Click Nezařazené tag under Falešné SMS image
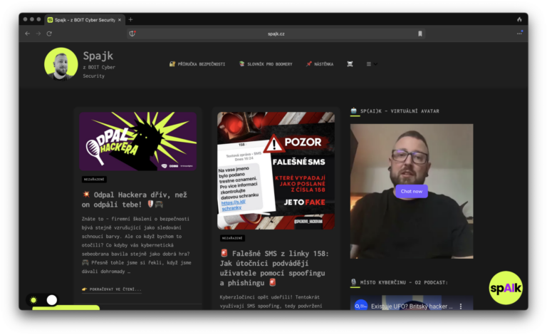 pyautogui.click(x=232, y=238)
